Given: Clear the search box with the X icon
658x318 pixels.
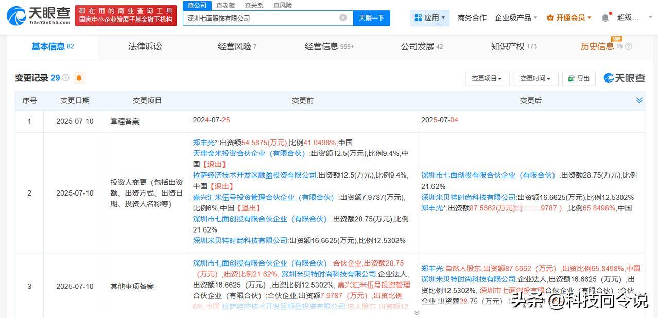Looking at the screenshot, I should pos(343,18).
